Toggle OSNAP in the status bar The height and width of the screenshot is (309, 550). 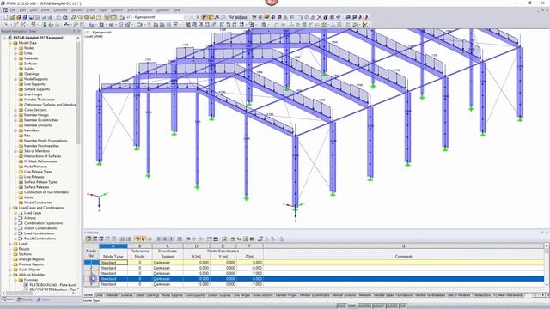coord(378,306)
